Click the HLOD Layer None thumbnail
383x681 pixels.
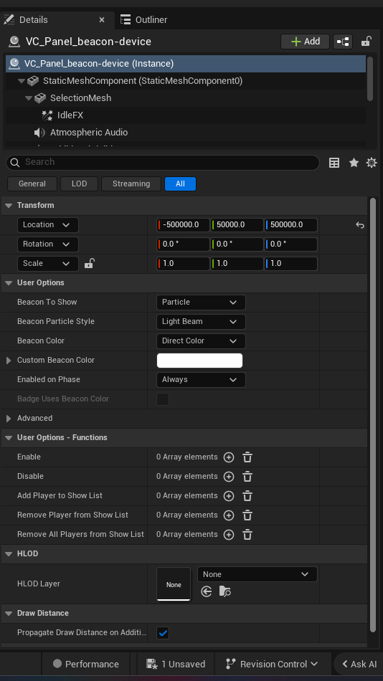tap(174, 584)
